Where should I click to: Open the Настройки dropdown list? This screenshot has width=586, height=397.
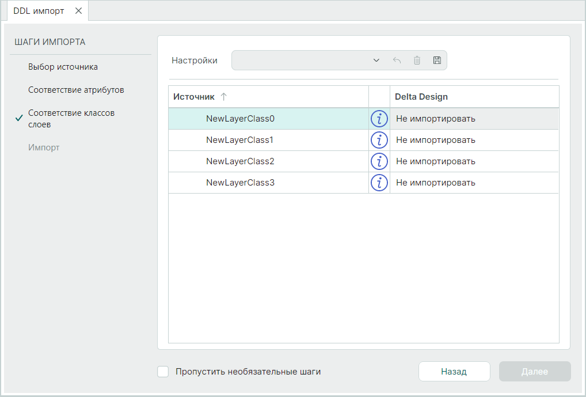pos(376,61)
